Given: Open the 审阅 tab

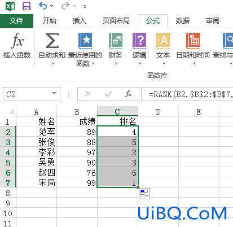Looking at the screenshot, I should 213,21.
